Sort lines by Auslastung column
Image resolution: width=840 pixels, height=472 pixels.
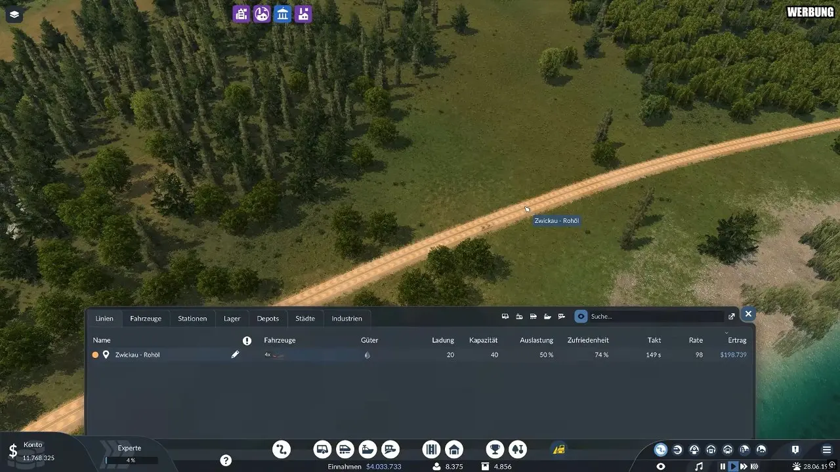tap(537, 340)
